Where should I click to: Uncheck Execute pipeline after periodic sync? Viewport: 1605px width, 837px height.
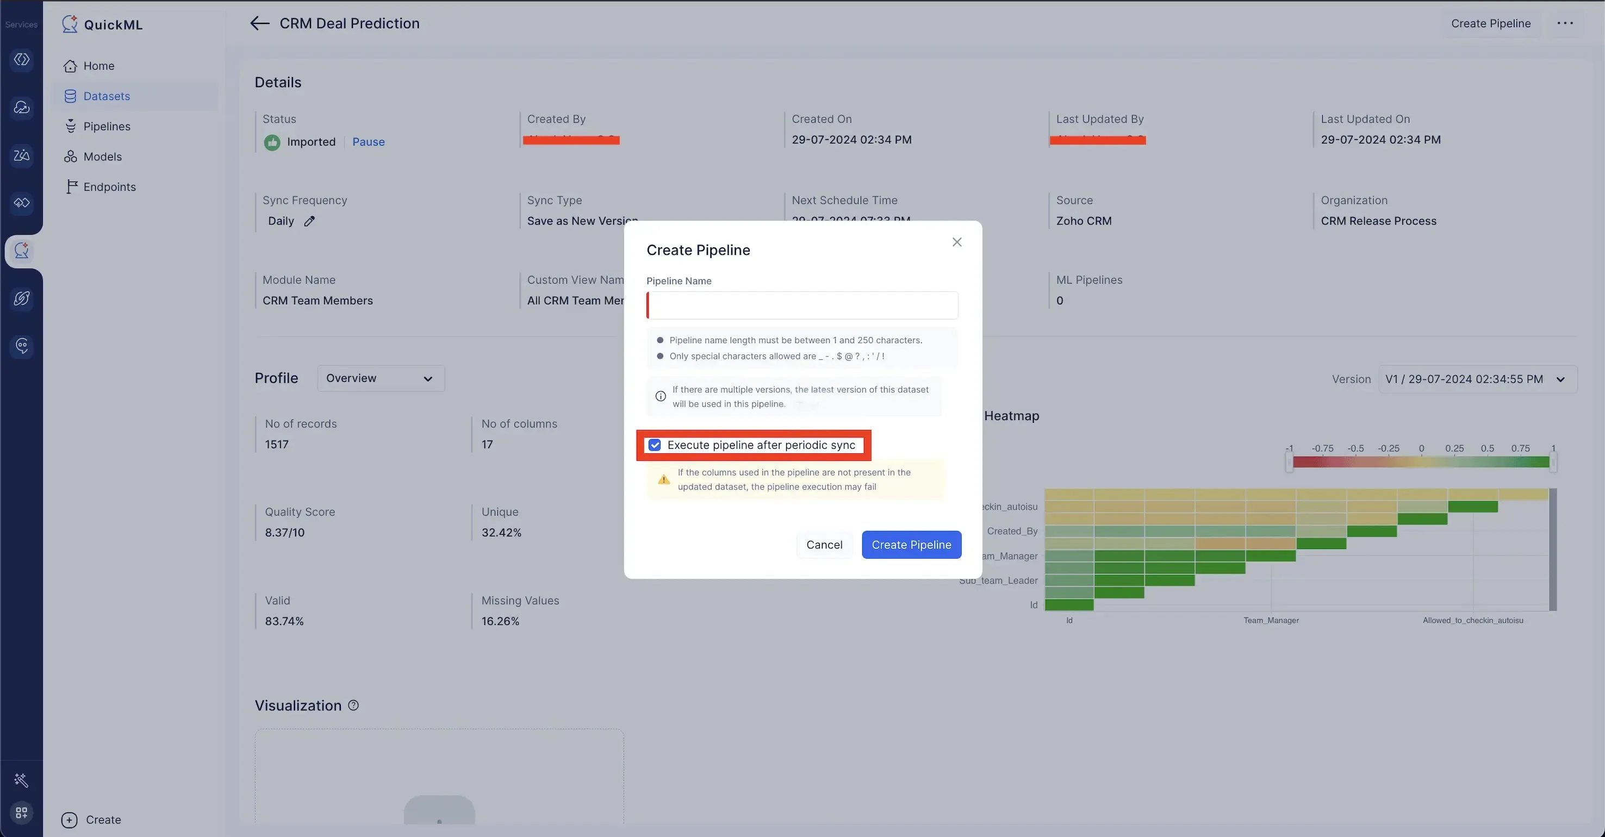point(654,445)
